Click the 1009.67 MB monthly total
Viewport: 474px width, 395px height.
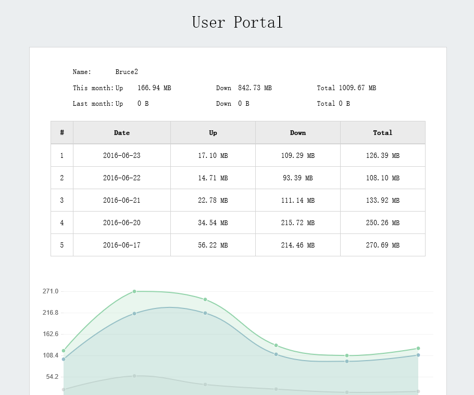357,88
